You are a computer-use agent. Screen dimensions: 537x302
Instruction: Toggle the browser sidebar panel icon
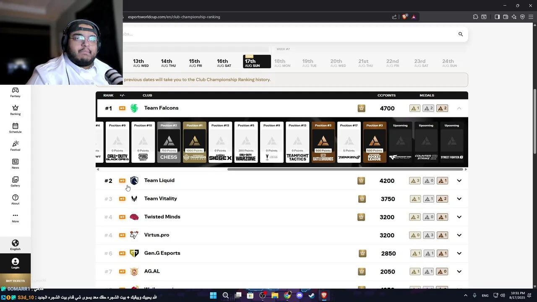tap(497, 17)
